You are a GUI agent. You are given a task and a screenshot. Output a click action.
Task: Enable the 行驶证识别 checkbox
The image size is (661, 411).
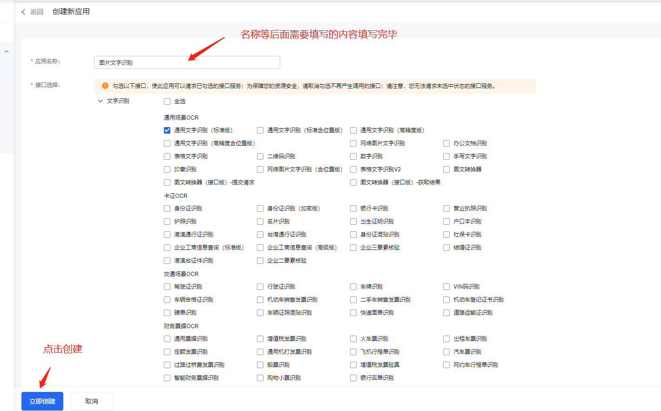[260, 287]
